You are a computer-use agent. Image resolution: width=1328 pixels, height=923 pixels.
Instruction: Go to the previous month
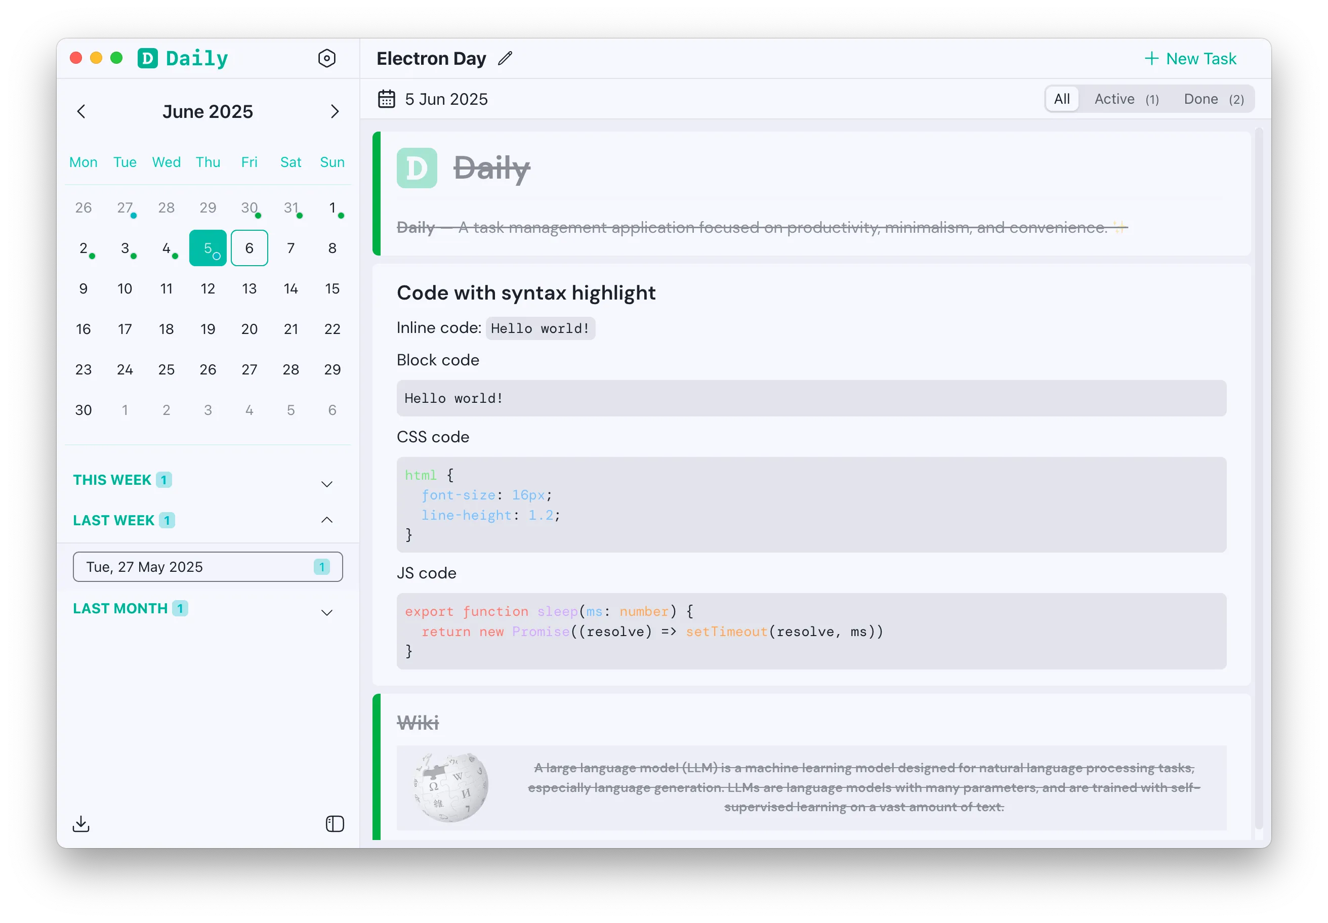[x=81, y=111]
